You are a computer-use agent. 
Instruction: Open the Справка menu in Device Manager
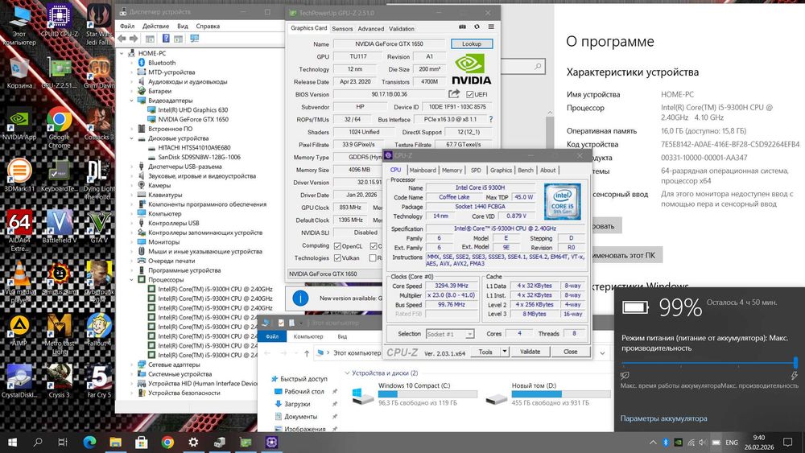click(x=208, y=26)
